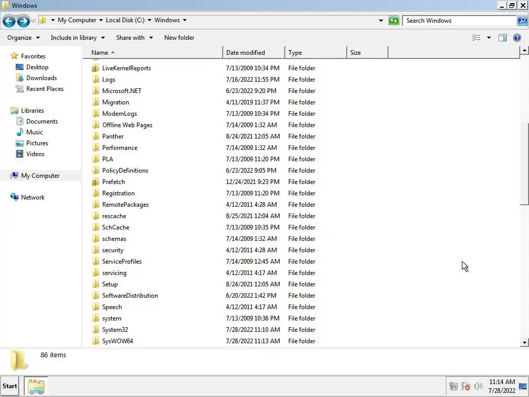This screenshot has width=529, height=397.
Task: Sort by the Size column header
Action: coord(367,53)
